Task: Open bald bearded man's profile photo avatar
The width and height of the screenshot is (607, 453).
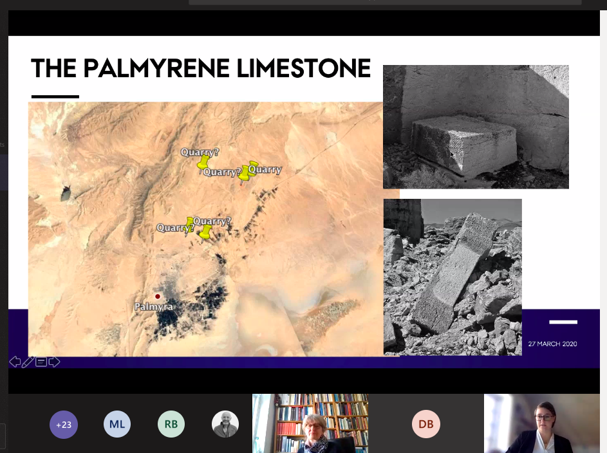Action: pyautogui.click(x=225, y=424)
